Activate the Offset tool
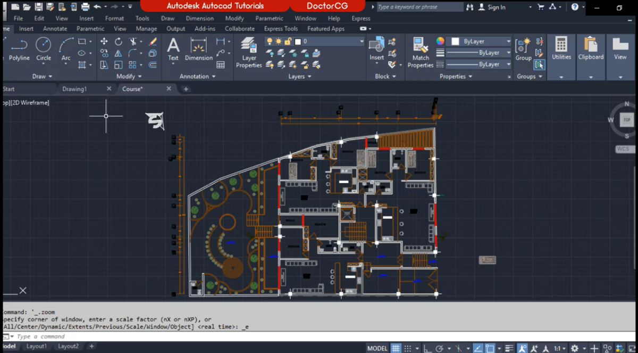The width and height of the screenshot is (638, 353). (x=153, y=65)
